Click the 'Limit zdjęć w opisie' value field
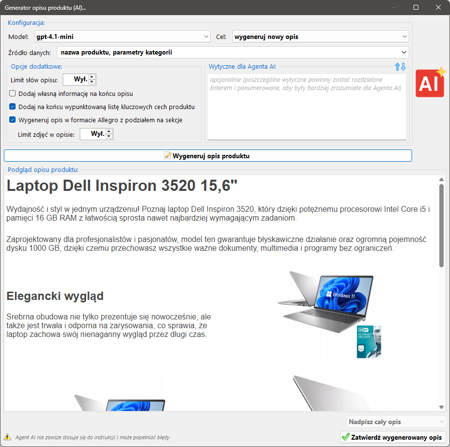The height and width of the screenshot is (447, 450). click(x=93, y=134)
